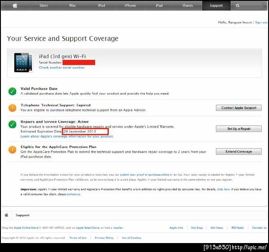The image size is (269, 252).
Task: Click the Apple logo in footer breadcrumb
Action: 7,215
